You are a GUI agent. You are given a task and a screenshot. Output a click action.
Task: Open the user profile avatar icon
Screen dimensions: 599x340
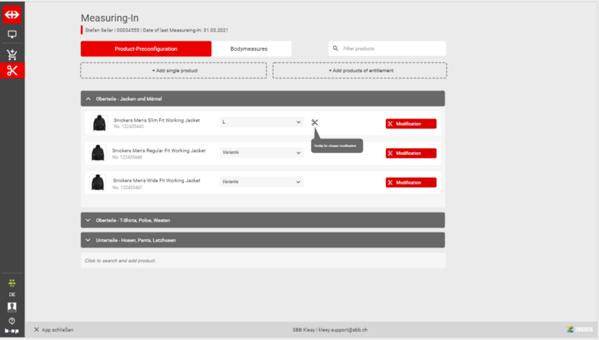(x=12, y=307)
